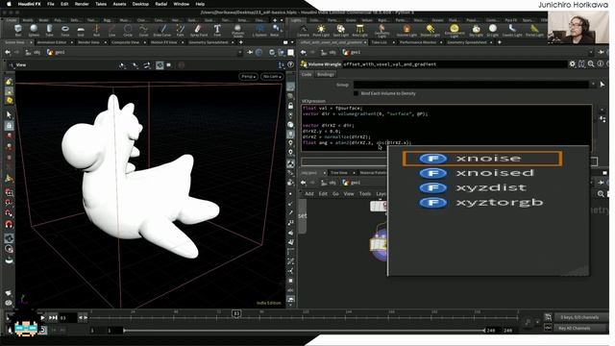Add an Area Light from shelf
Viewport: 615px width, 346px height.
(359, 30)
